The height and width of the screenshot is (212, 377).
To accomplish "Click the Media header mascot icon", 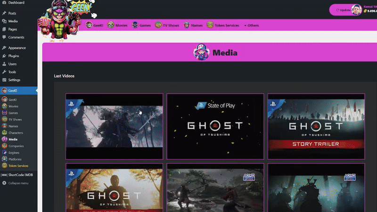I will (201, 52).
